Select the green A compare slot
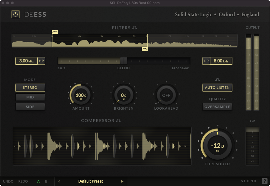 [38, 181]
